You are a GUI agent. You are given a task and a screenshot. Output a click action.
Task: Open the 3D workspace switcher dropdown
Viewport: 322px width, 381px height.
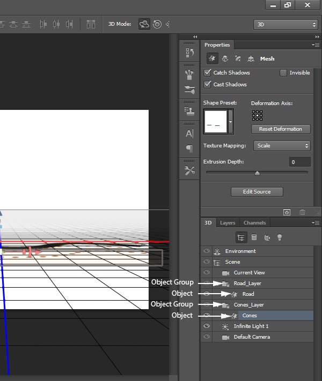(286, 25)
